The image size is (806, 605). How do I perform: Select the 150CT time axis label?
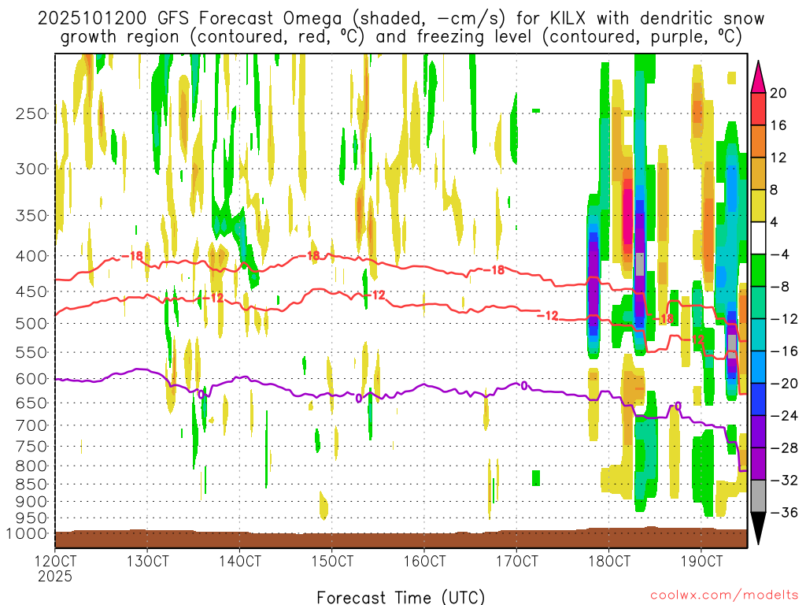pyautogui.click(x=332, y=562)
